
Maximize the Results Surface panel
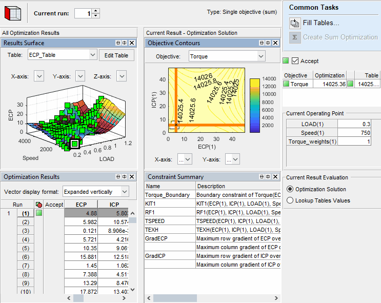118,43
